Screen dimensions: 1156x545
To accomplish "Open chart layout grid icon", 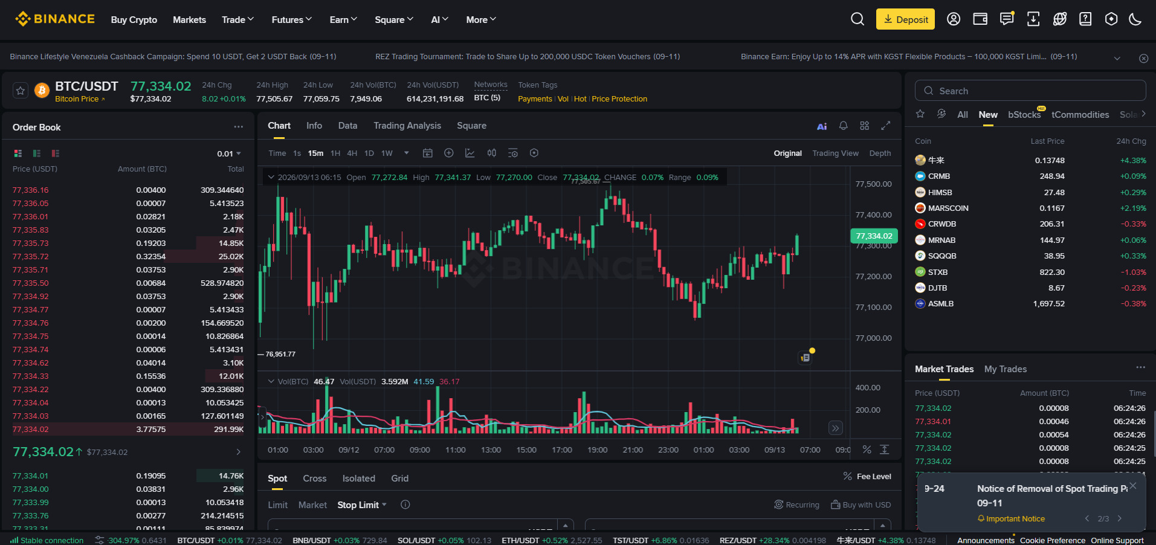I will click(x=865, y=126).
